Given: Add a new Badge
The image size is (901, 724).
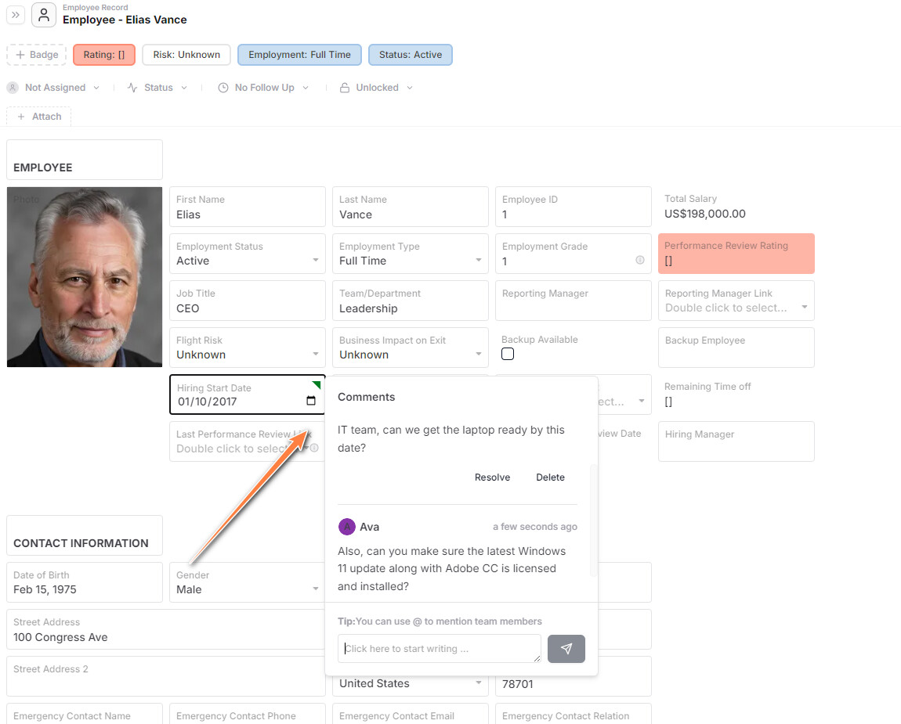Looking at the screenshot, I should (x=37, y=55).
